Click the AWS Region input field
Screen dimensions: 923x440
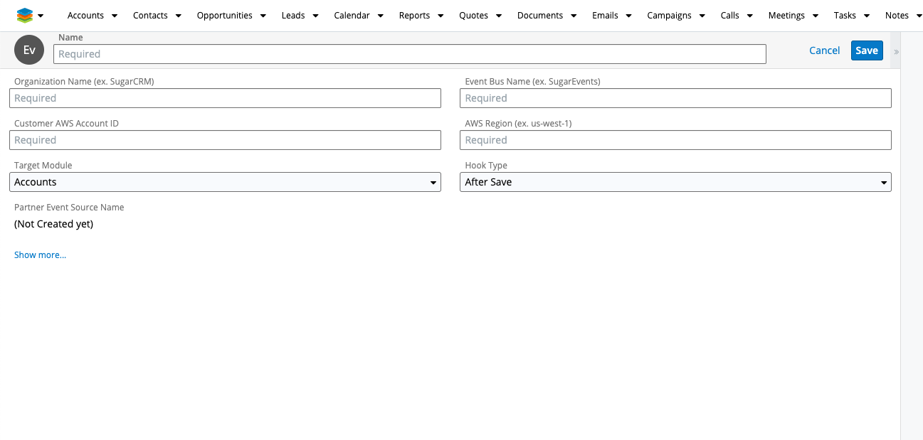pos(675,140)
